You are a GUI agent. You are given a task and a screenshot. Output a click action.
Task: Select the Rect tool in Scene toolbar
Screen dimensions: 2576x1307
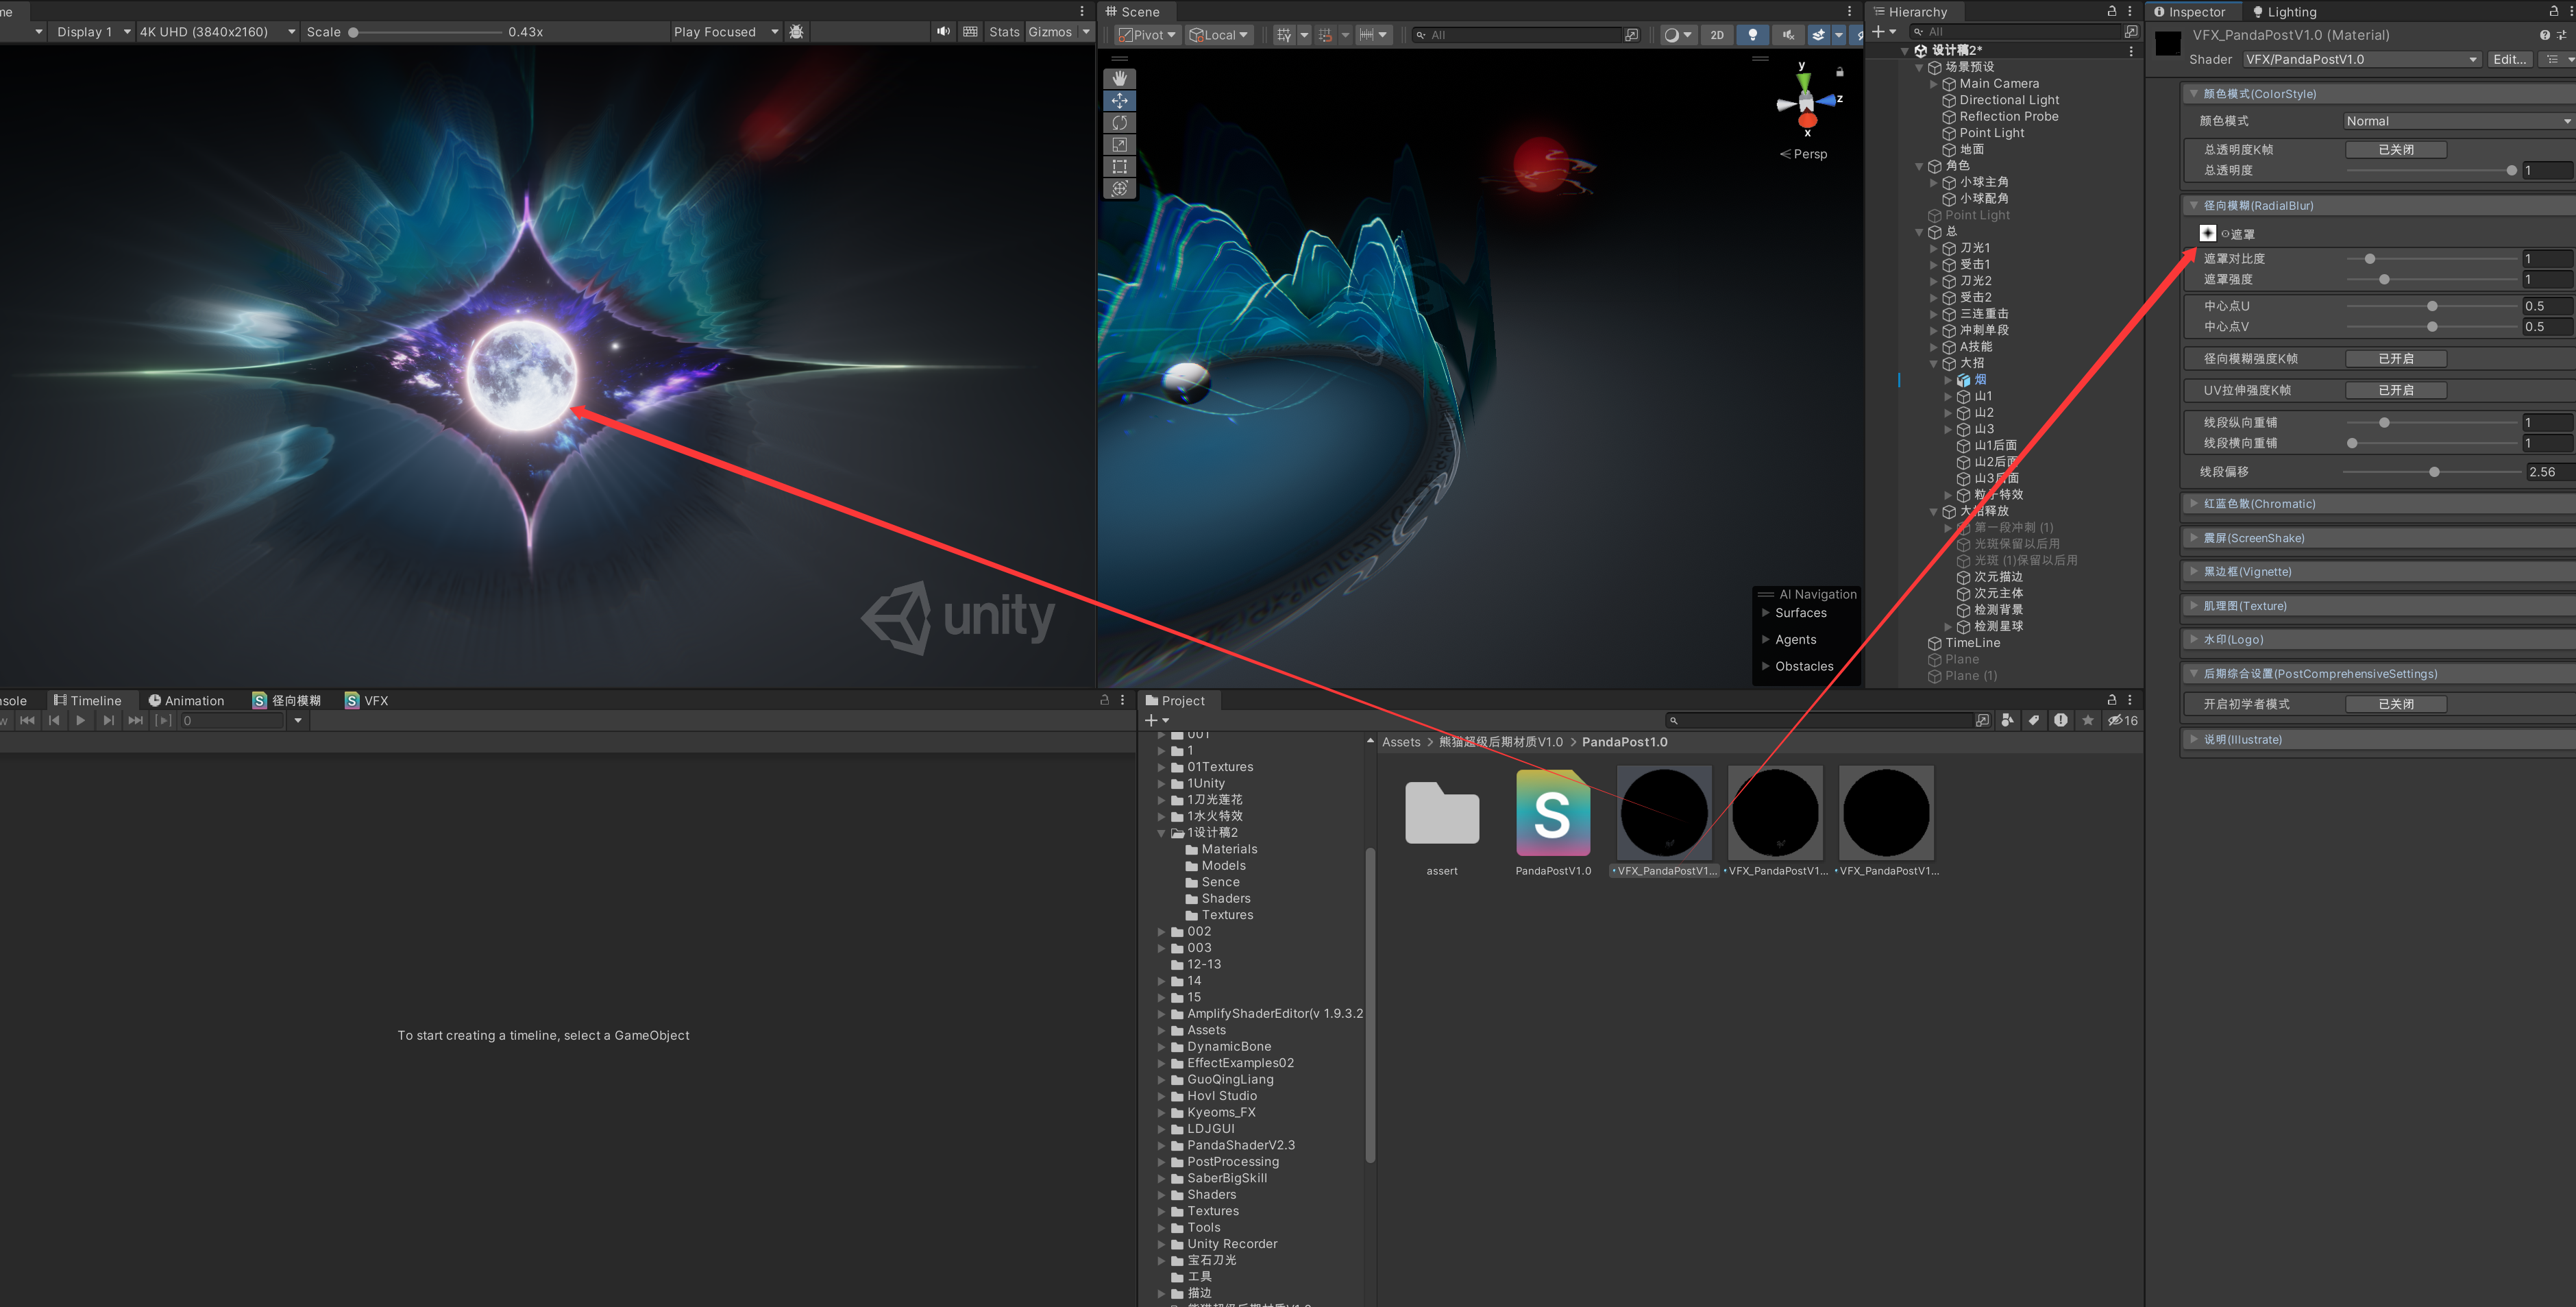tap(1119, 166)
